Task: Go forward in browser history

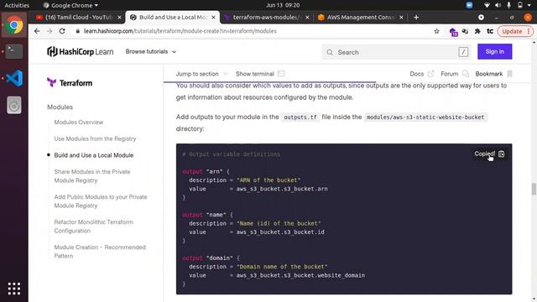Action: coord(50,31)
